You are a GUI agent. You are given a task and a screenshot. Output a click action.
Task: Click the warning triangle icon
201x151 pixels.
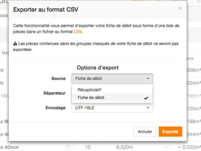(x=15, y=44)
